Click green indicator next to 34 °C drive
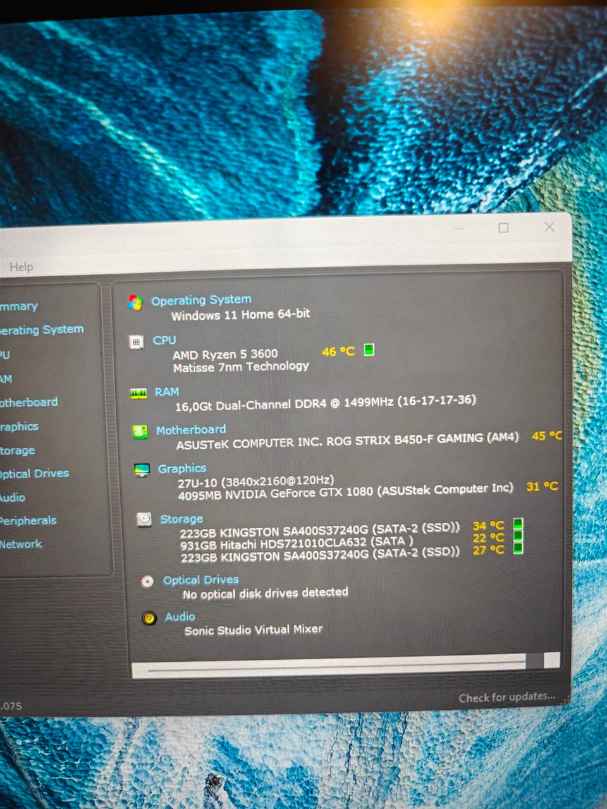 tap(518, 523)
